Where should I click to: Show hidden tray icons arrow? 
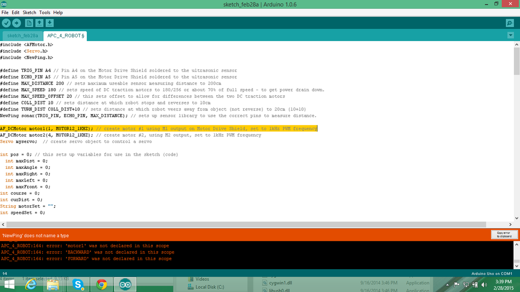(447, 285)
